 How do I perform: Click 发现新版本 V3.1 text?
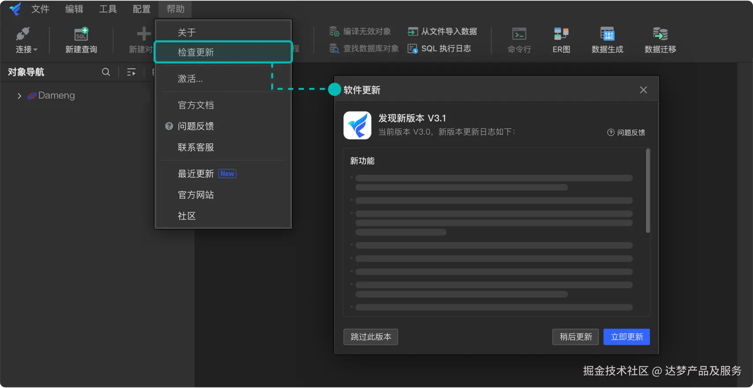click(412, 118)
